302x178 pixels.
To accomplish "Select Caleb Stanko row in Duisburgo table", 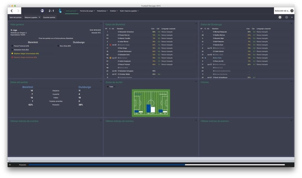I will click(246, 51).
